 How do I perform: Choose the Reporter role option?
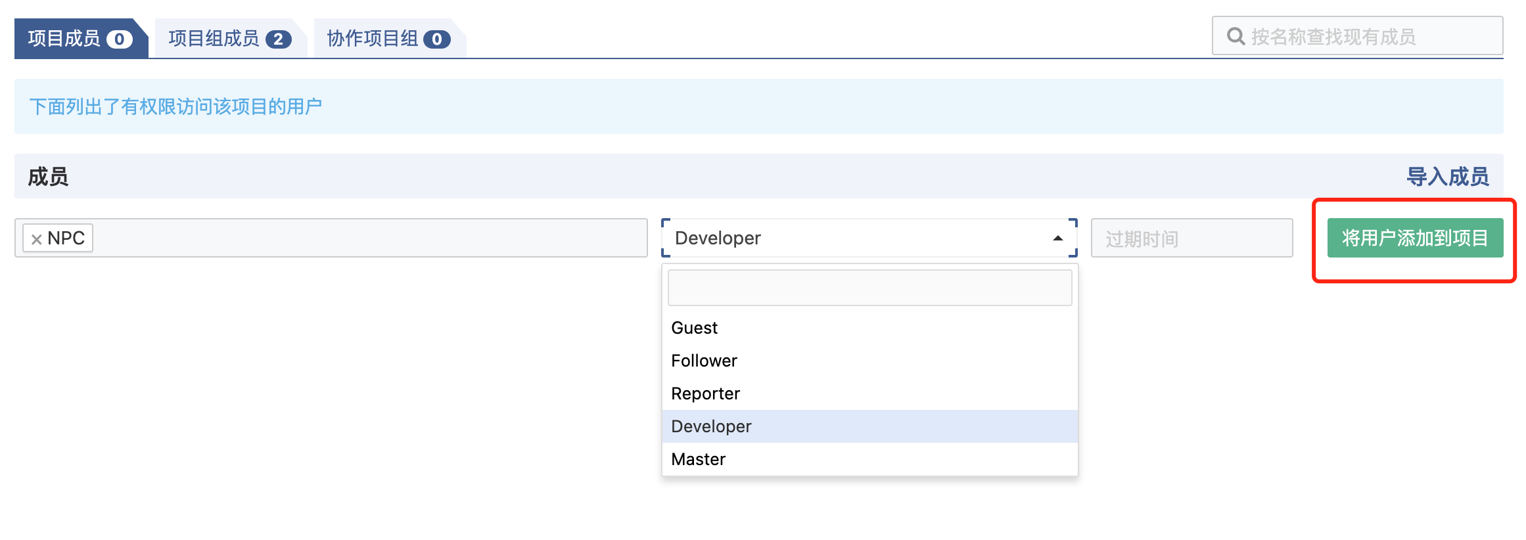[705, 394]
